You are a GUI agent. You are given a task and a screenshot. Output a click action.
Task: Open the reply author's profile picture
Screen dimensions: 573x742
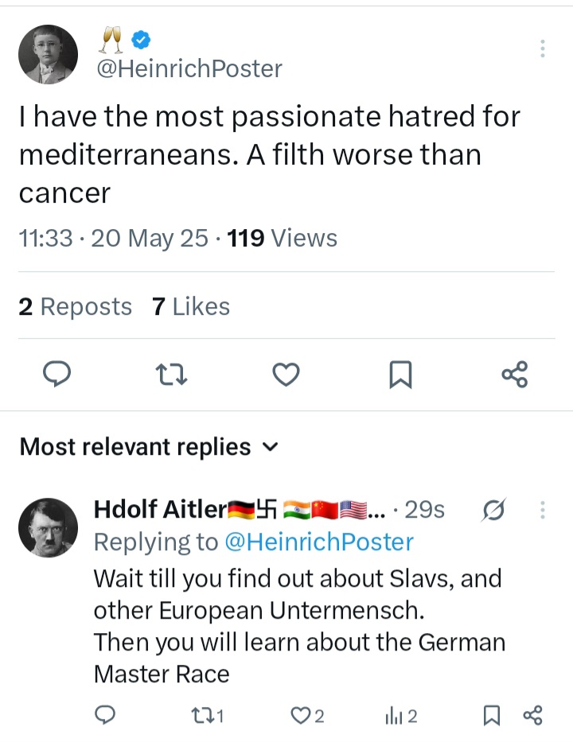(x=49, y=527)
